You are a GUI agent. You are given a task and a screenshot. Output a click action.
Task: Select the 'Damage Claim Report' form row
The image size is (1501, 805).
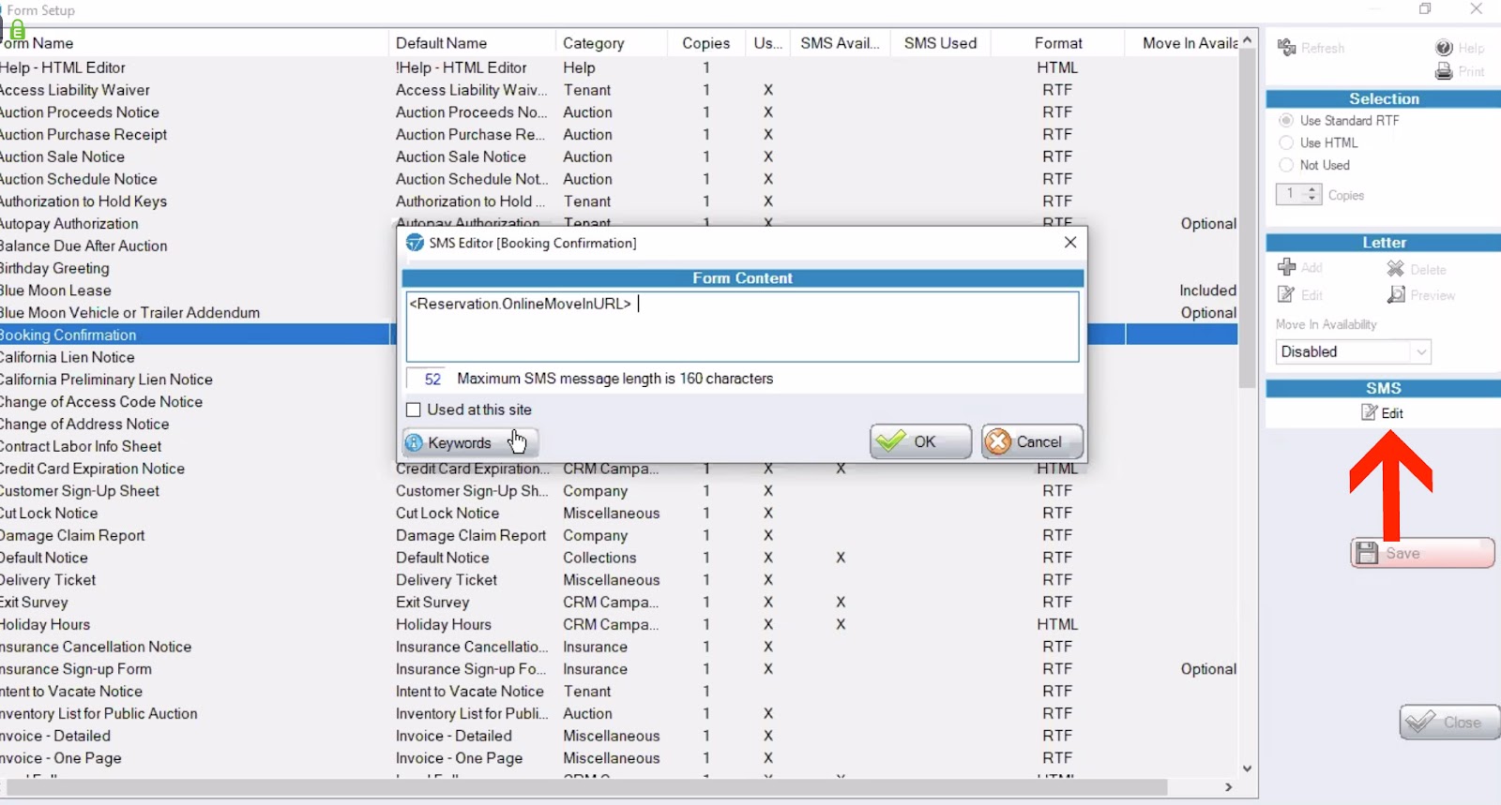click(619, 536)
